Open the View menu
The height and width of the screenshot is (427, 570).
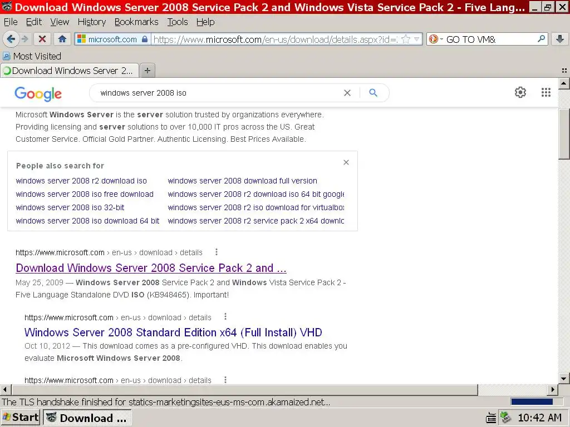tap(60, 22)
